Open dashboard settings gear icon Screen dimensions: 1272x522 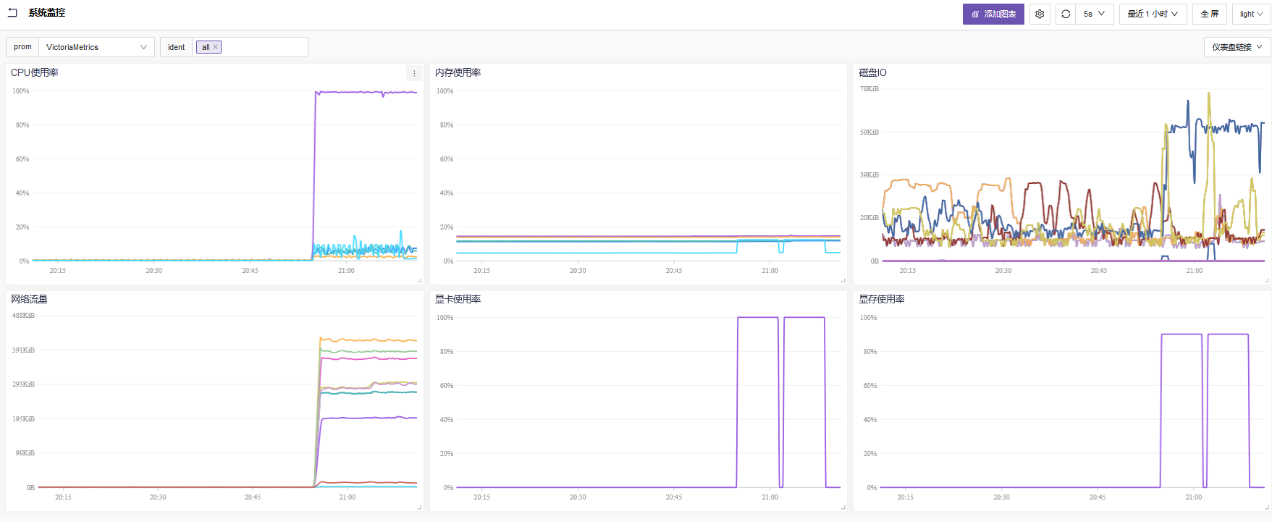tap(1040, 14)
